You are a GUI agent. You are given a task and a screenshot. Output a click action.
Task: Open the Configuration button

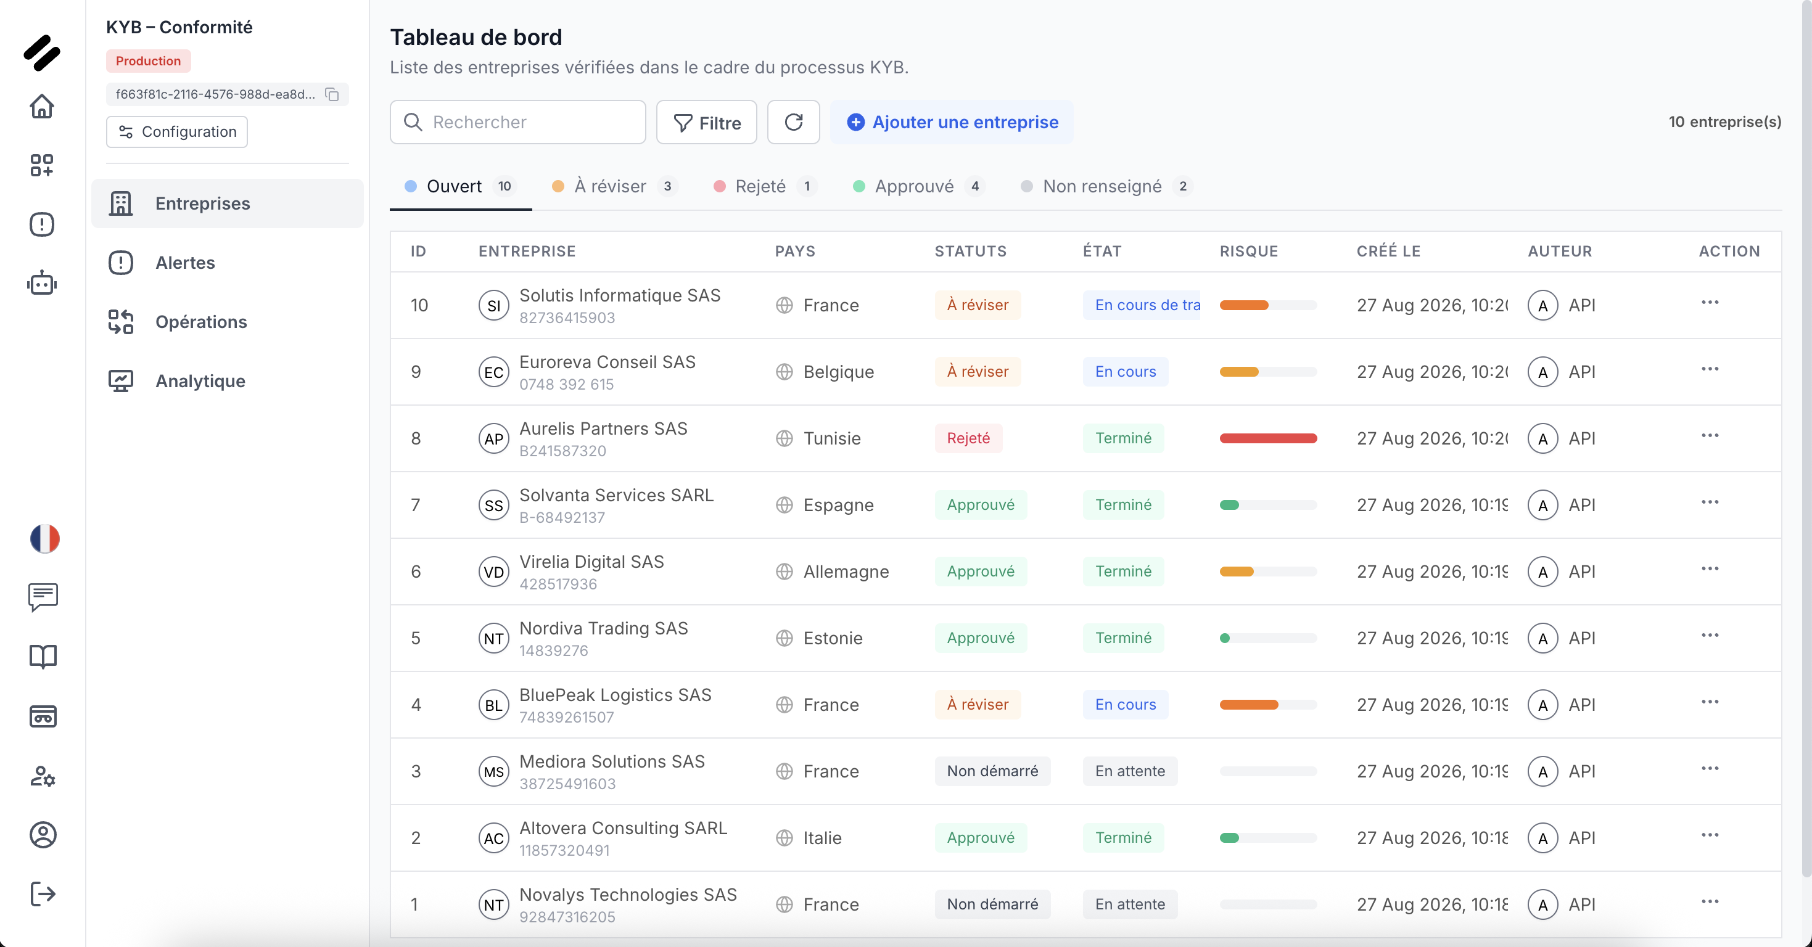(x=176, y=131)
